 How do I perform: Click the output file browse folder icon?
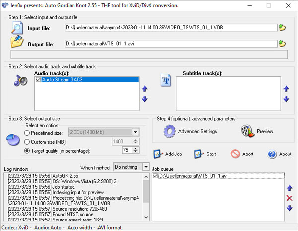point(282,44)
